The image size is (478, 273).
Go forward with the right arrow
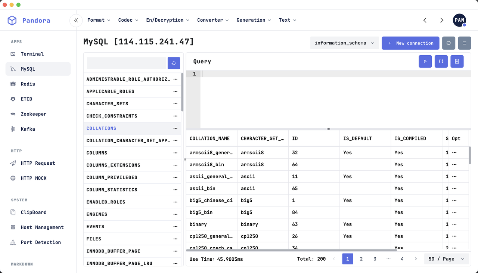point(441,20)
